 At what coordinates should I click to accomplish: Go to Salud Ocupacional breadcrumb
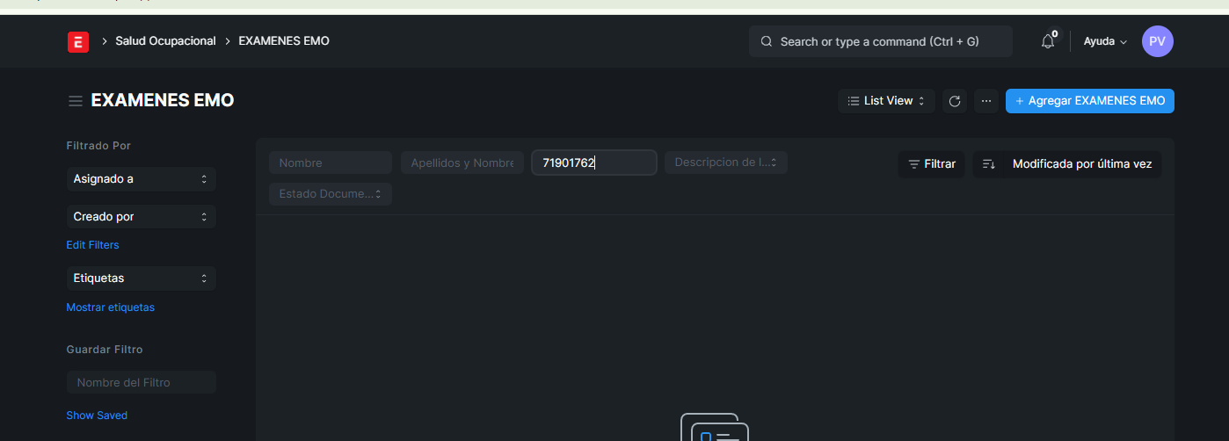click(165, 41)
